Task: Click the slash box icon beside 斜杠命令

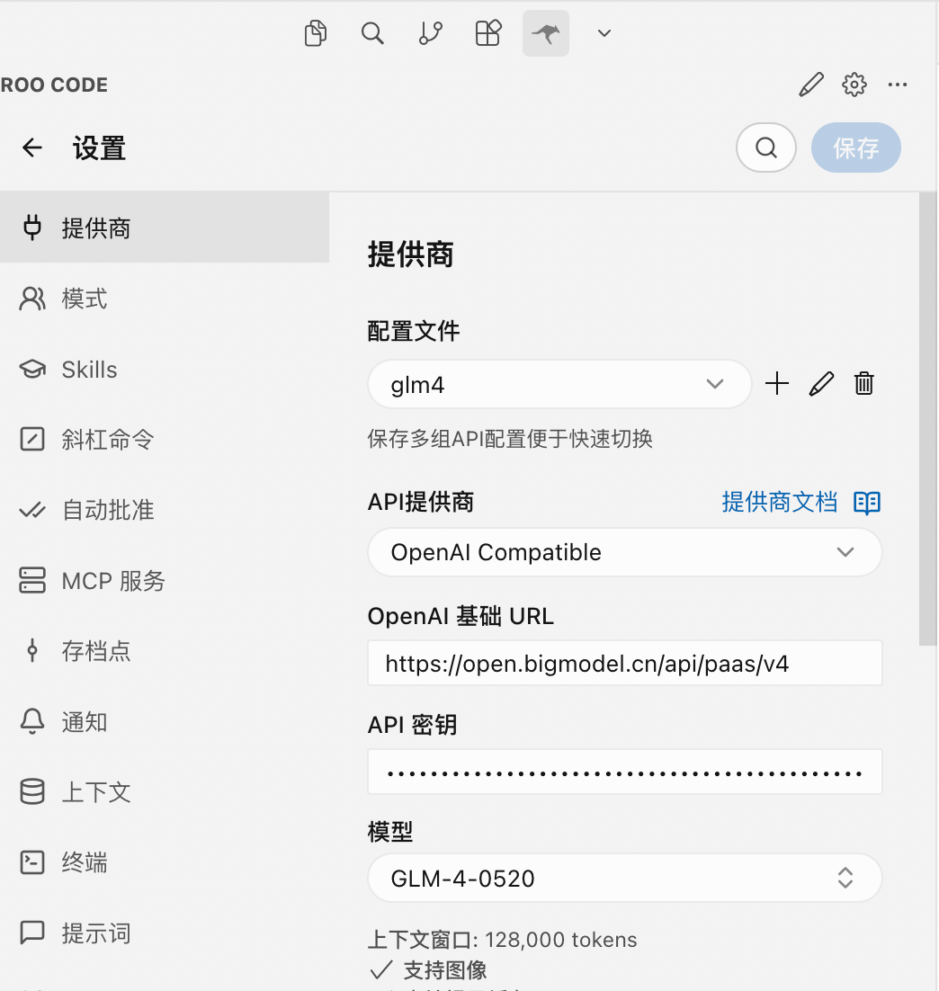Action: pos(32,439)
